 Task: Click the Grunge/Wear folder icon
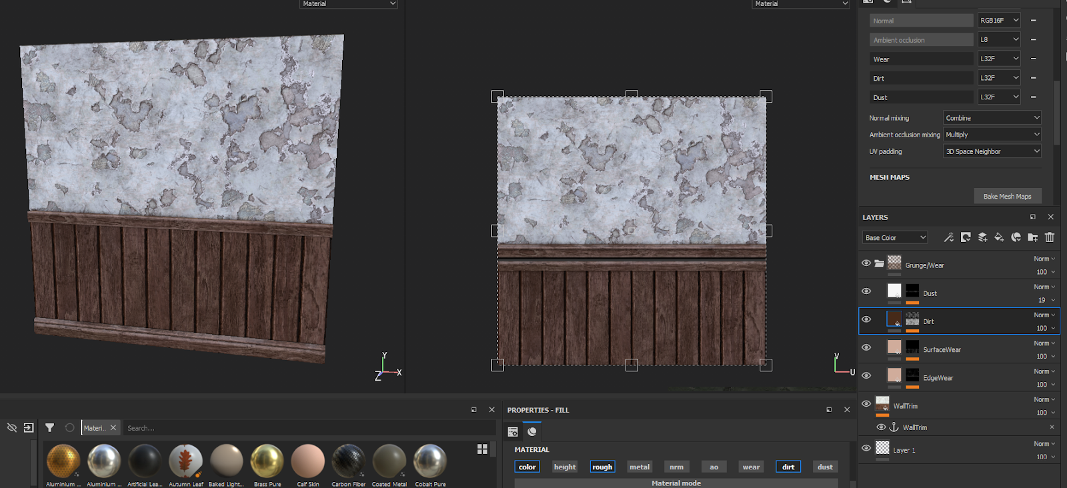coord(880,263)
